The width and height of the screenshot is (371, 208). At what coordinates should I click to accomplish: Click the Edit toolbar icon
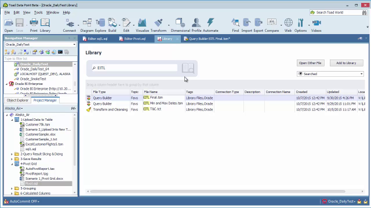pos(126,25)
